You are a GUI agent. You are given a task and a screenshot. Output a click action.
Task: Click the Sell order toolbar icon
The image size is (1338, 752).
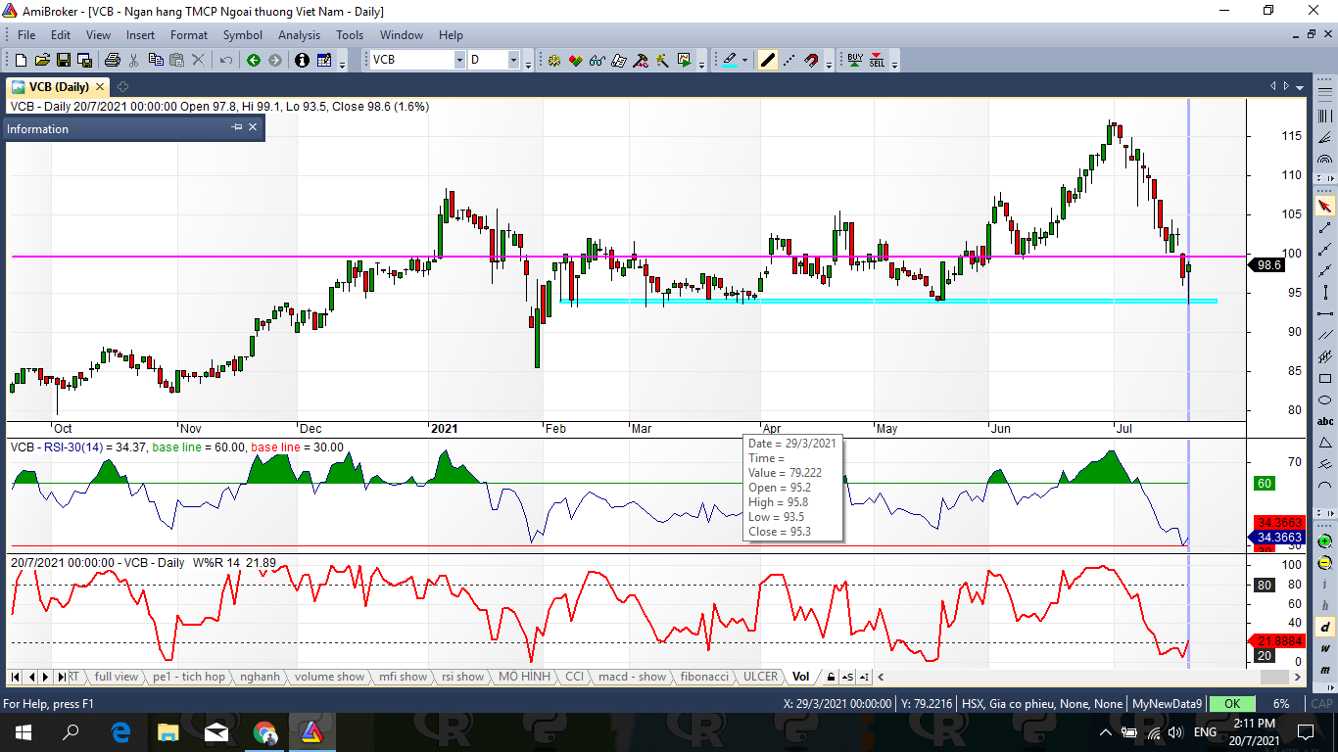pyautogui.click(x=877, y=60)
